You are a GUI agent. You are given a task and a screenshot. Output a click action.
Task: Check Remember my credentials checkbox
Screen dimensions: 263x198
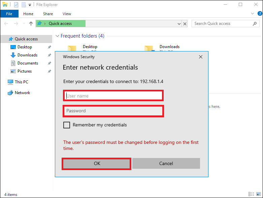click(67, 125)
